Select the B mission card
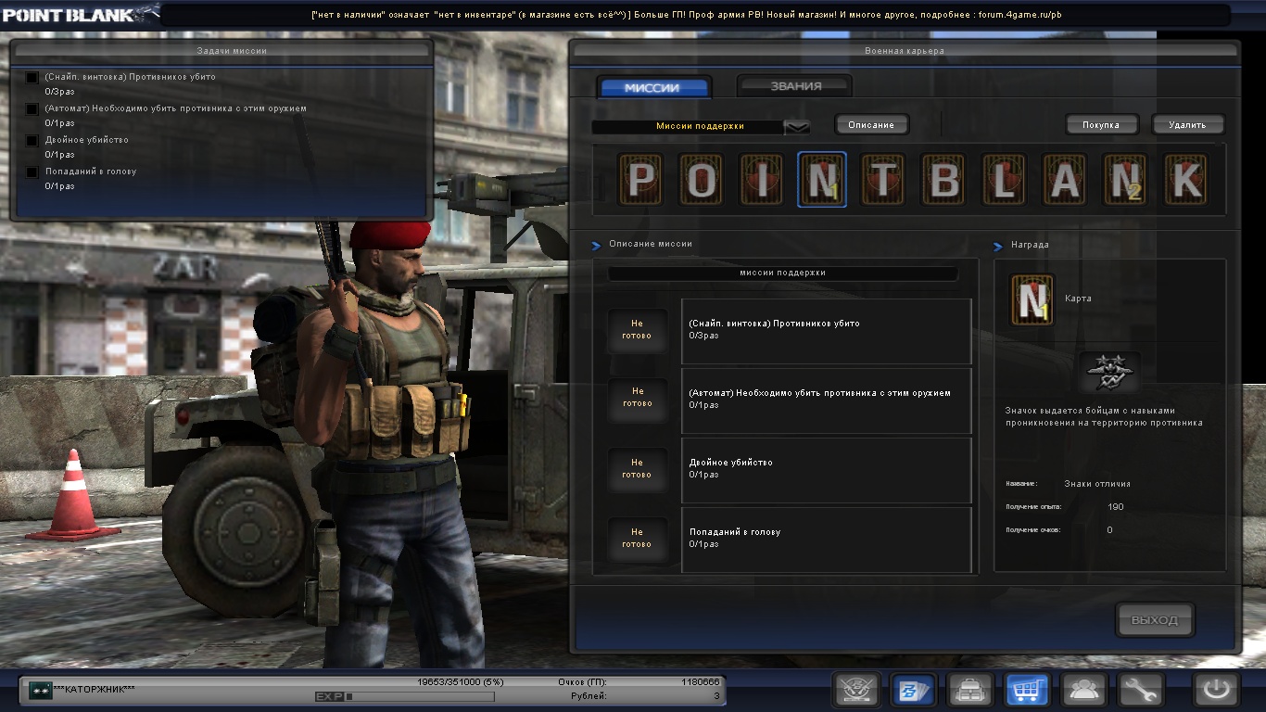Viewport: 1266px width, 712px height. point(943,180)
